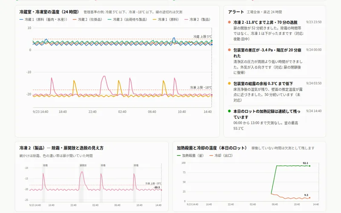Click the 冷凍 上限 -18℃ label in the 冷凍 2 chart

[x=153, y=184]
